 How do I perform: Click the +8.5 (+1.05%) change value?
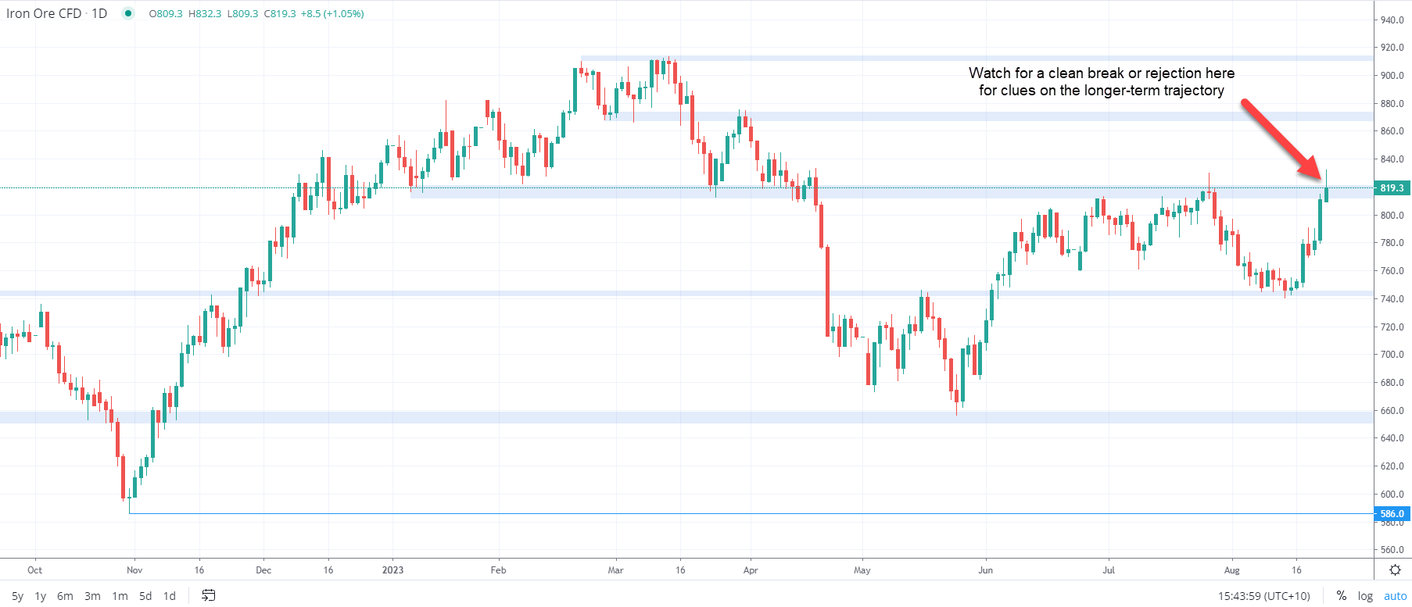click(332, 13)
